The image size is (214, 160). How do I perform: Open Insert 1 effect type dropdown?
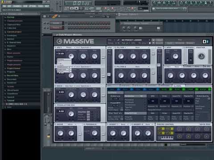click(124, 124)
